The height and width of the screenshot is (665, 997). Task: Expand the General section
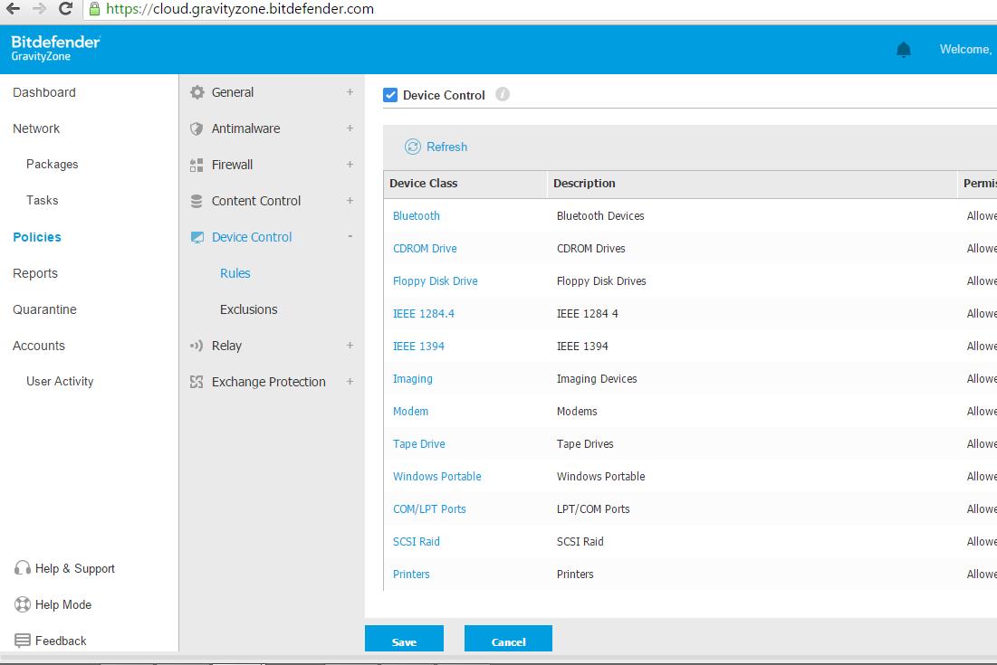tap(350, 92)
